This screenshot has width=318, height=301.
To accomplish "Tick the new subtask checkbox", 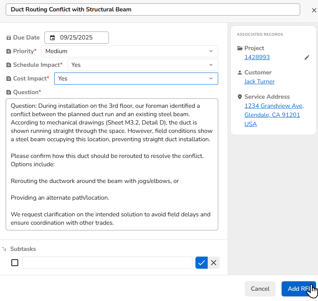I will [15, 263].
